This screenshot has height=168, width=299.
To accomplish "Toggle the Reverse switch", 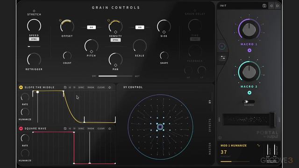I will point(249,102).
